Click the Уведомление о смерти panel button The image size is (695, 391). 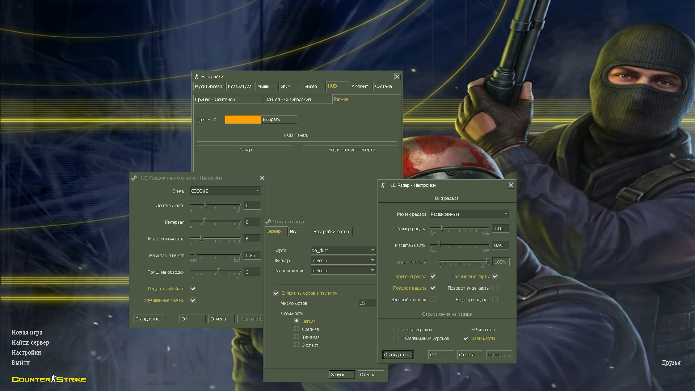(x=350, y=150)
